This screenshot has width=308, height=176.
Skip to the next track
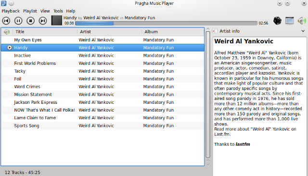(x=43, y=21)
